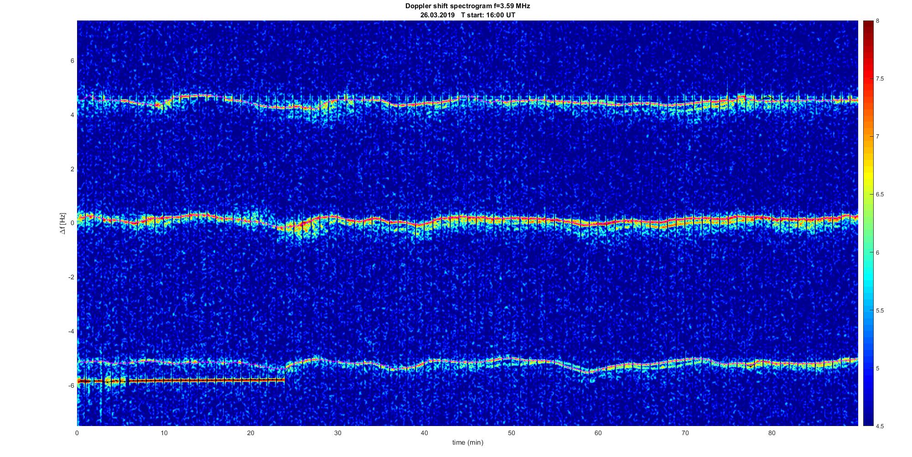The image size is (912, 457).
Task: Click the middle Doppler trace at 50 minutes
Action: 511,219
